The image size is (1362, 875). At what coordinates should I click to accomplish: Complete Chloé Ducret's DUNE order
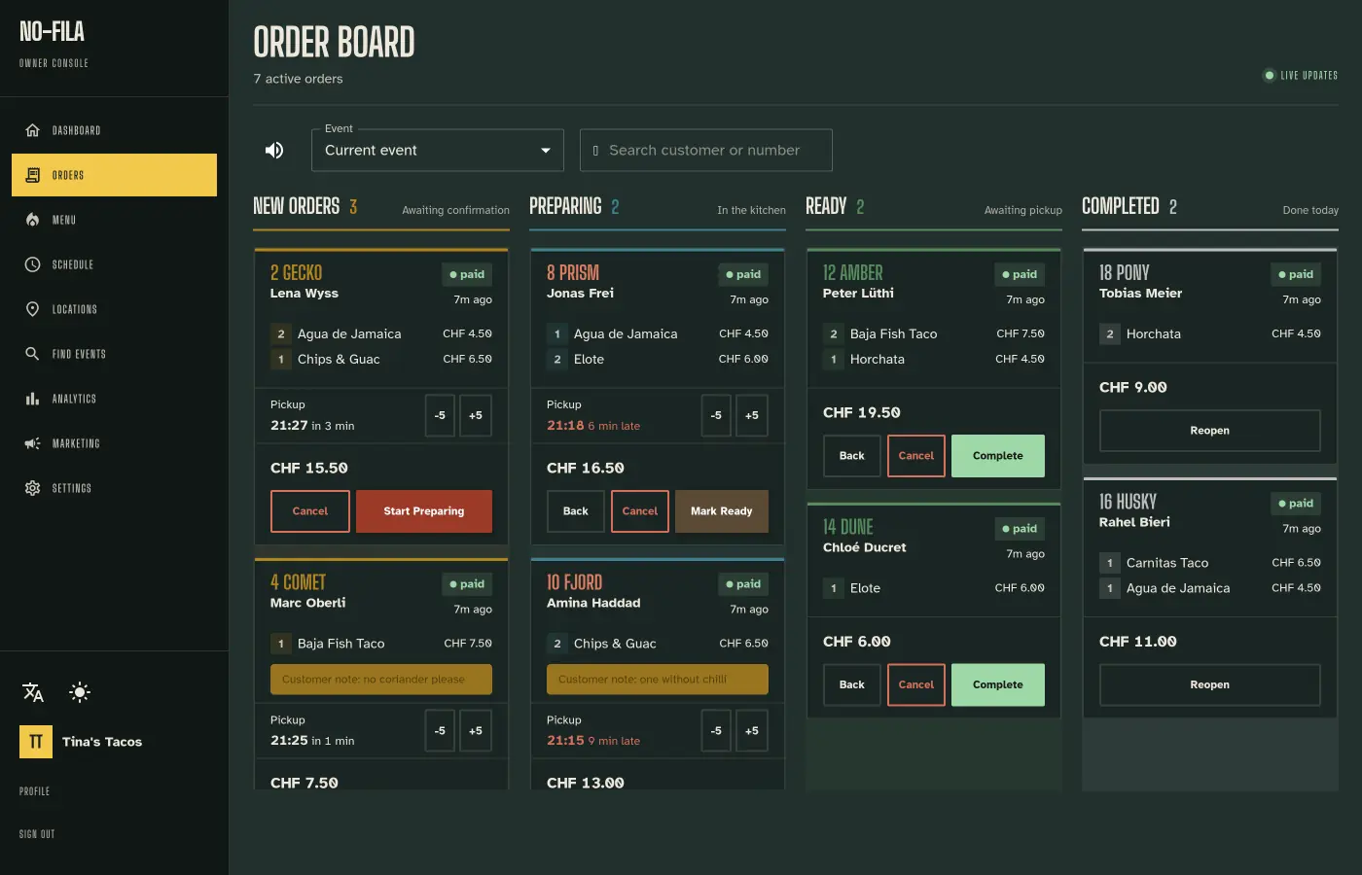click(998, 684)
